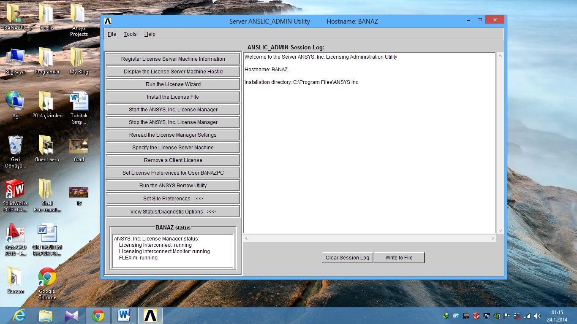The width and height of the screenshot is (577, 324).
Task: Open the network signal tray icon
Action: 527,316
